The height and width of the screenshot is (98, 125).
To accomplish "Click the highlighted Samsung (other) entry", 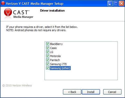I will pyautogui.click(x=60, y=68).
